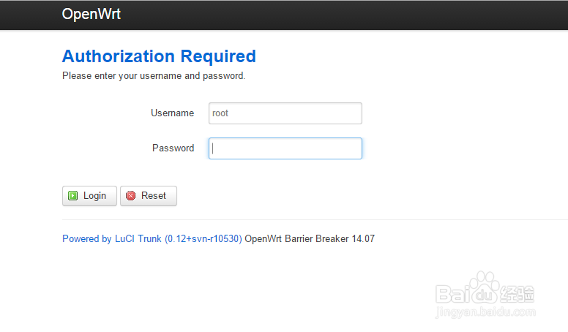Click the Authorization Required heading
The image size is (568, 332).
point(159,56)
